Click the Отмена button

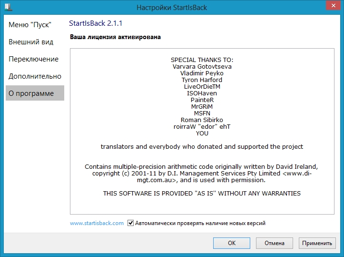274,243
